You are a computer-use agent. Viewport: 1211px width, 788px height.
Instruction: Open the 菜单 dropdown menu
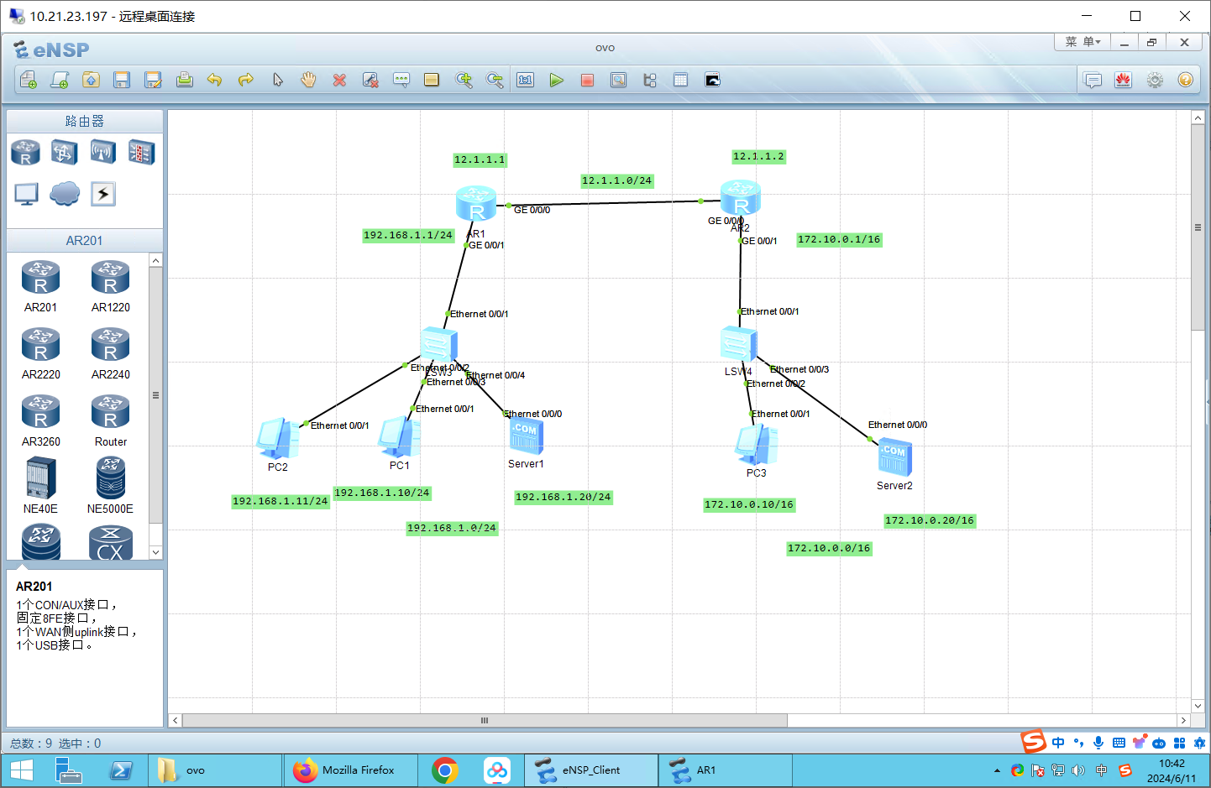[1083, 42]
